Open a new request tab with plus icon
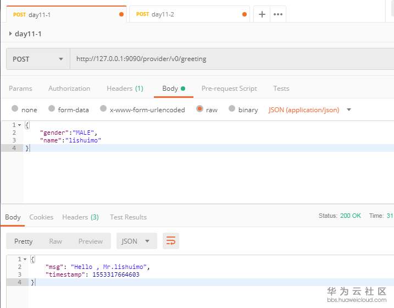The height and width of the screenshot is (308, 394). point(262,14)
